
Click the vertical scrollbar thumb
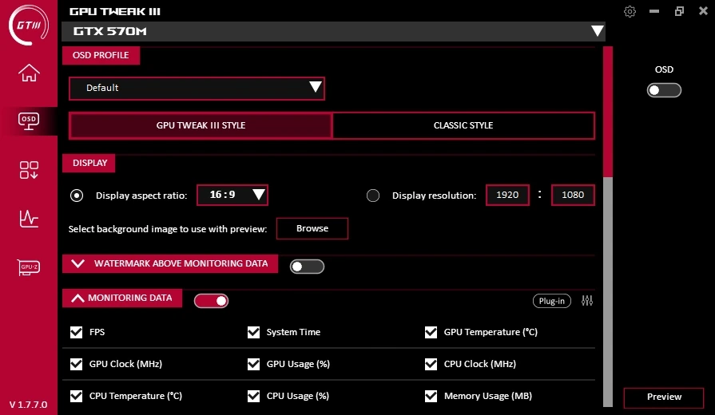tap(608, 112)
